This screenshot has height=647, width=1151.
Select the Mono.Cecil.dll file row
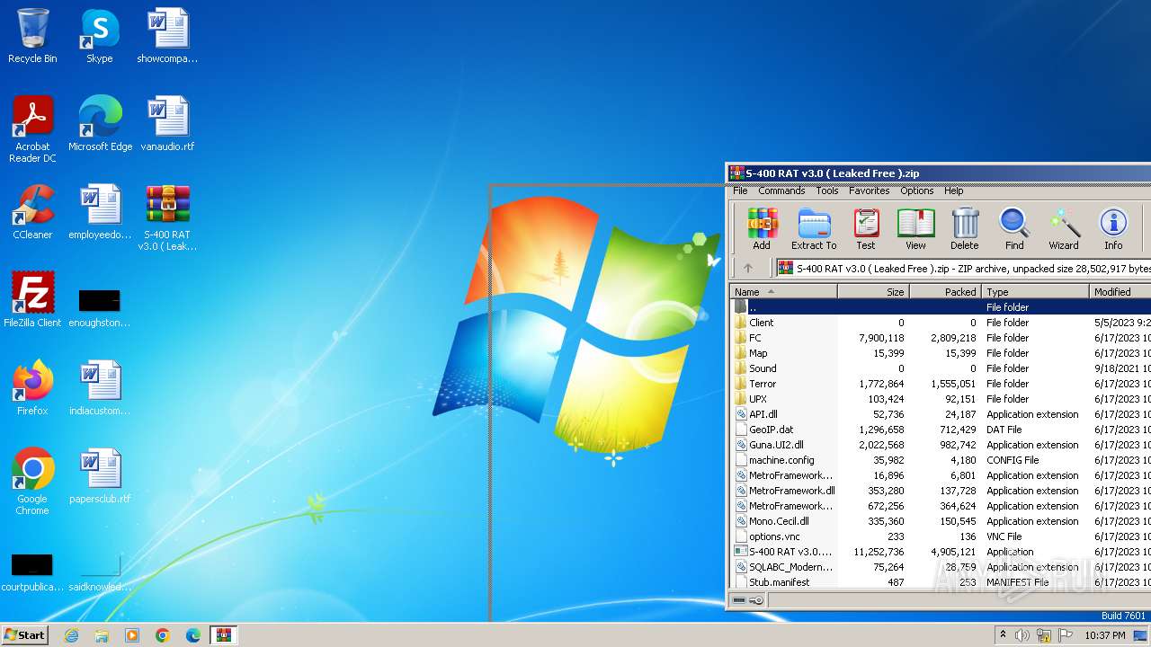[941, 521]
